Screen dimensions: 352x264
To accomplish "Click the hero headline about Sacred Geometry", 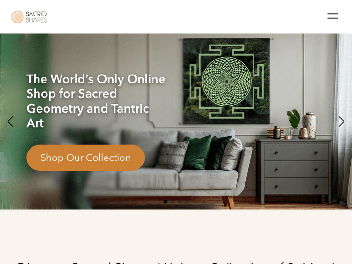I will (x=96, y=101).
